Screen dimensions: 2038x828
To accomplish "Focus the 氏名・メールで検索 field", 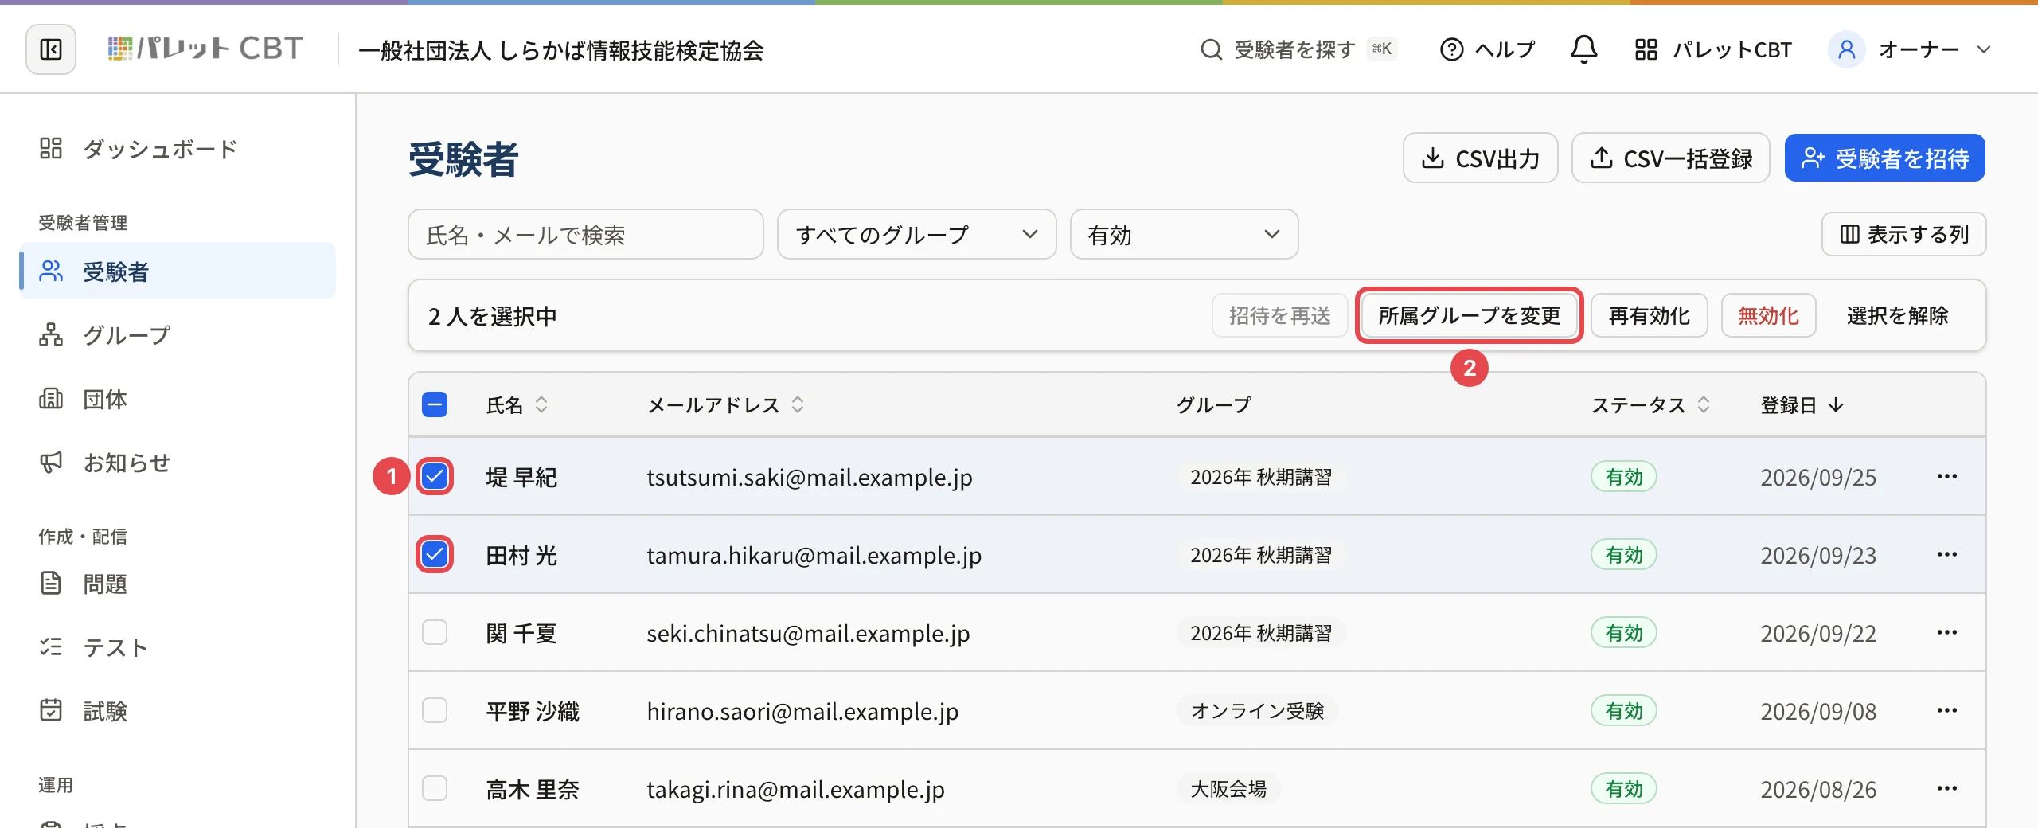I will [585, 235].
